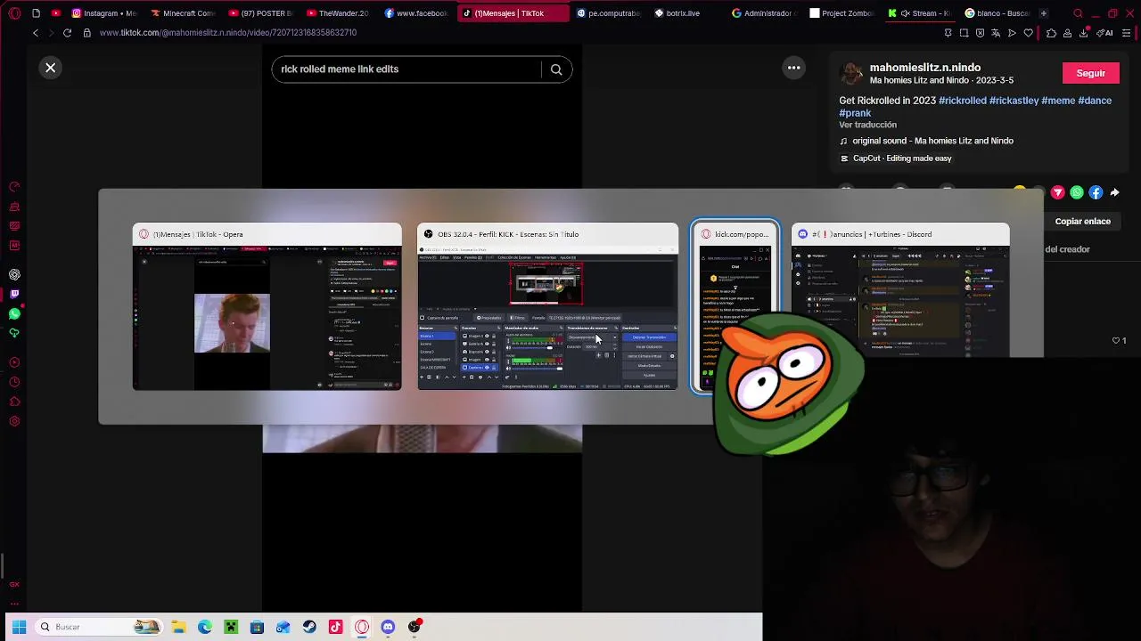The height and width of the screenshot is (641, 1141).
Task: Open TikTok app icon on taskbar
Action: 335,627
